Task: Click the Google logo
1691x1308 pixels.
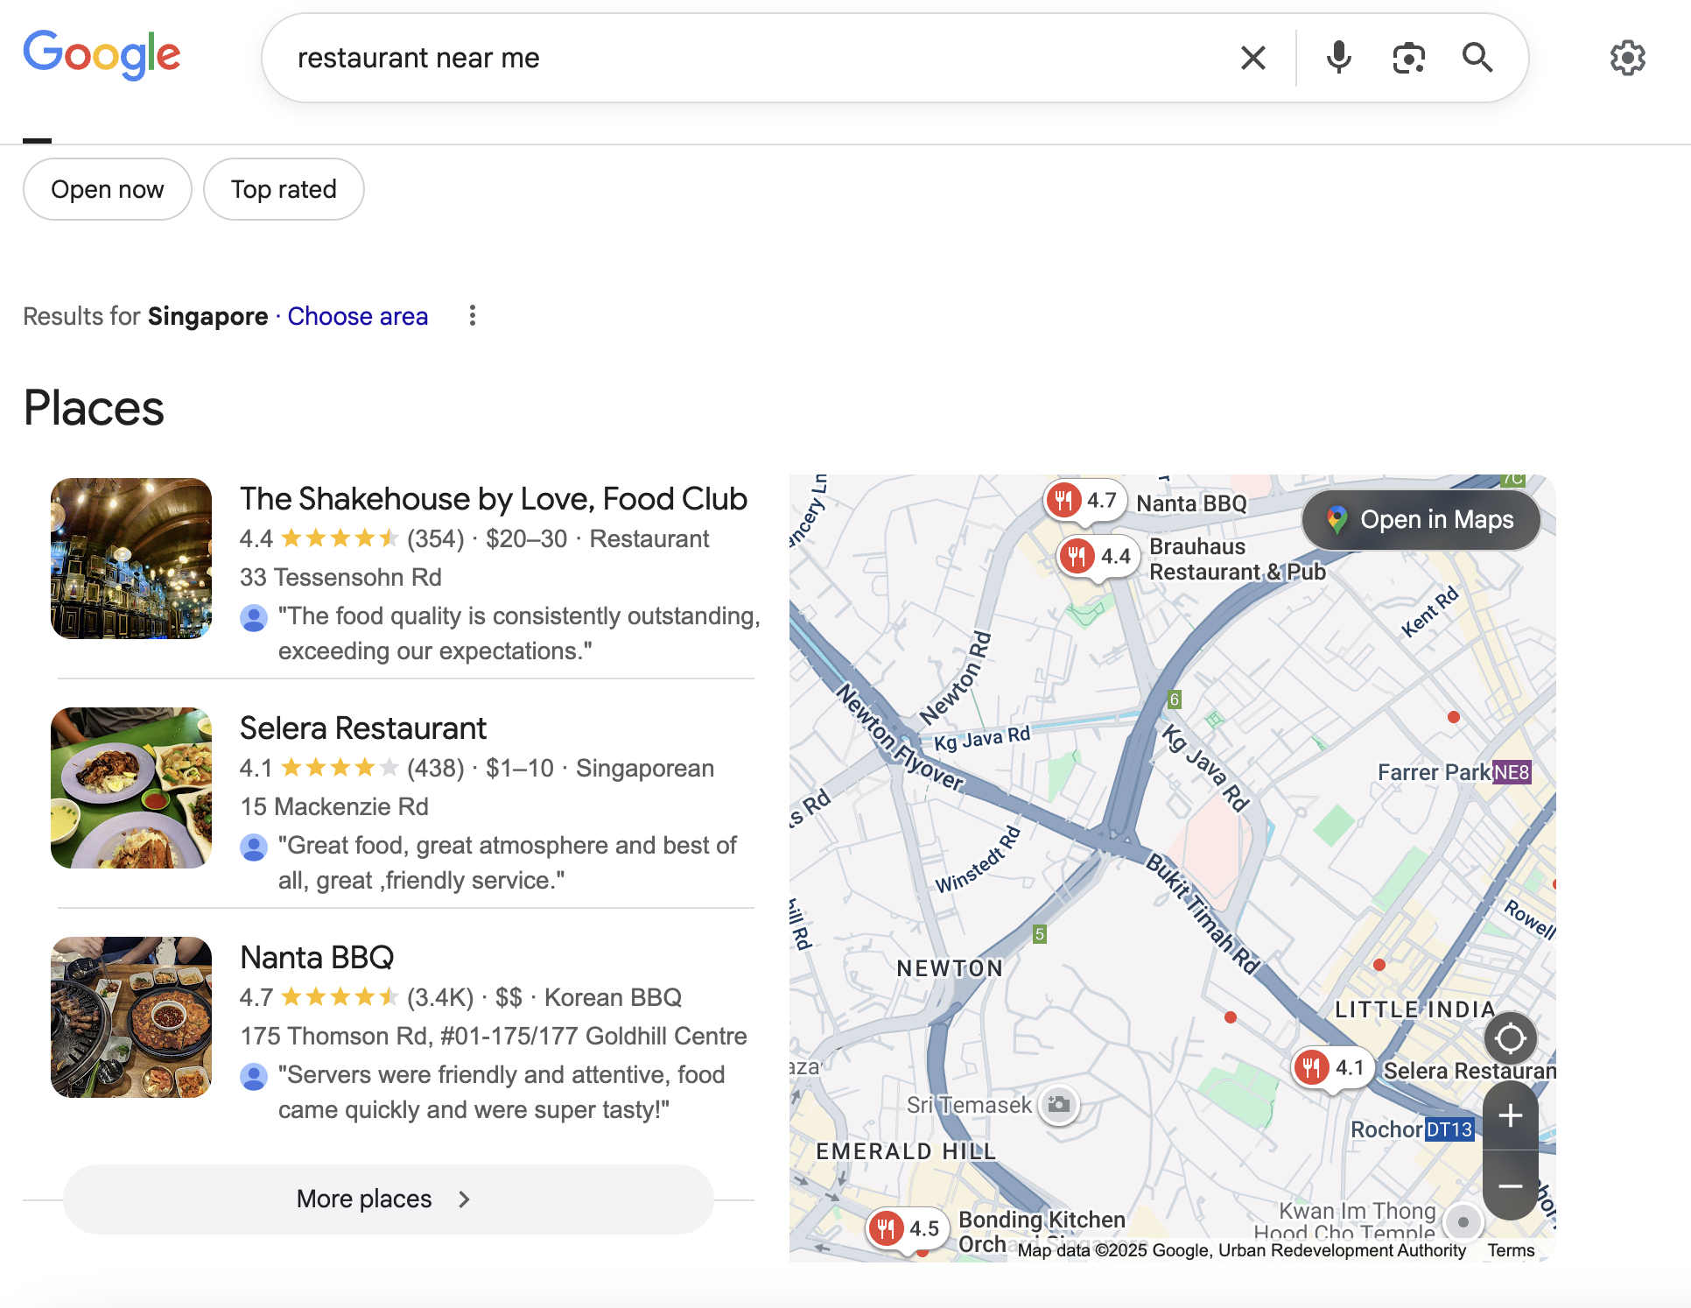Action: click(102, 55)
